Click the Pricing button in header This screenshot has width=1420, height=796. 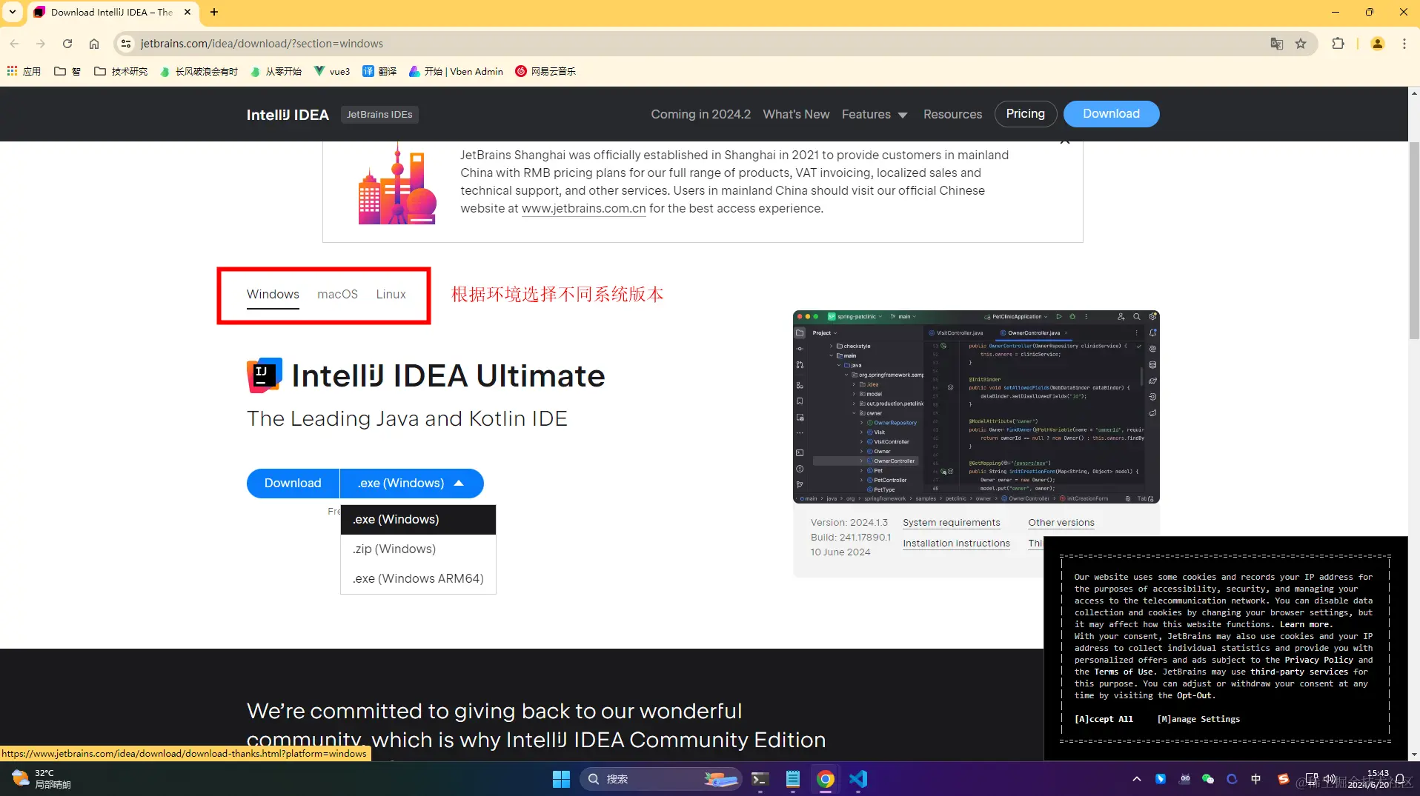point(1025,113)
